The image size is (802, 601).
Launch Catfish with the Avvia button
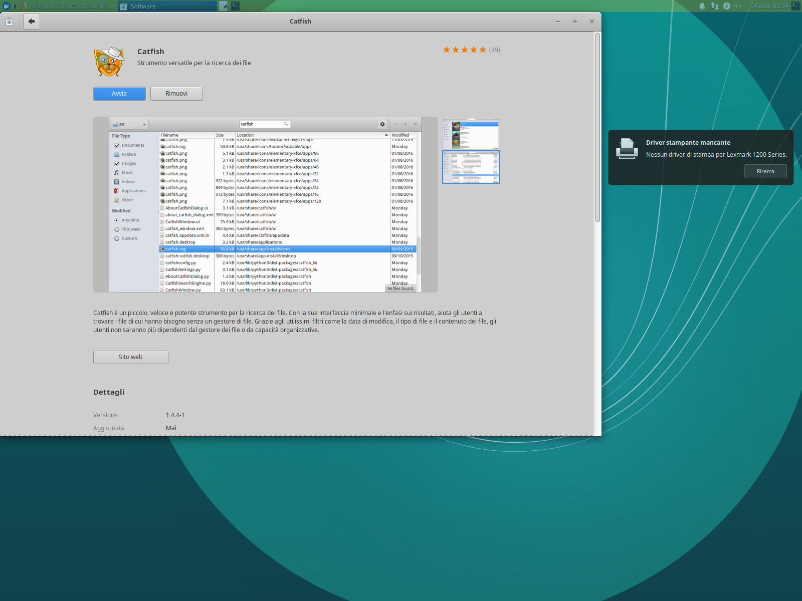119,94
